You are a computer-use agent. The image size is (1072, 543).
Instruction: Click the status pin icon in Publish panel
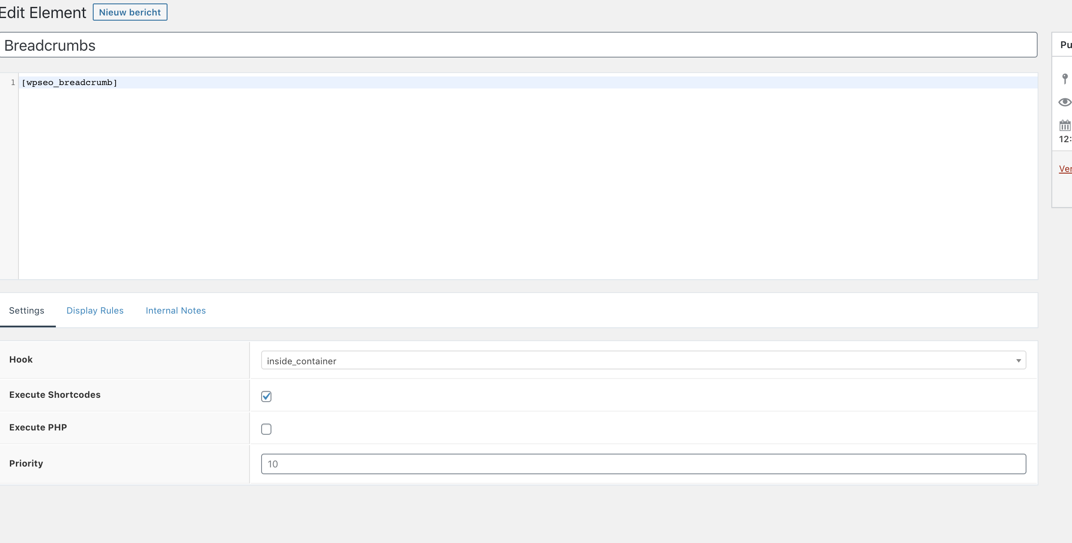tap(1065, 79)
